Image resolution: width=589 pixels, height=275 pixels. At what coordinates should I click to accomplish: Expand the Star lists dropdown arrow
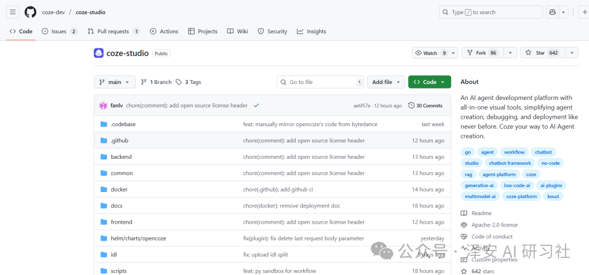572,53
